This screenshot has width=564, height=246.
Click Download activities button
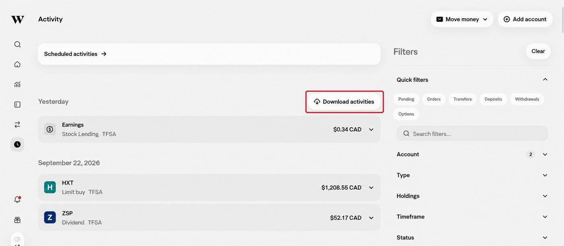(x=344, y=101)
